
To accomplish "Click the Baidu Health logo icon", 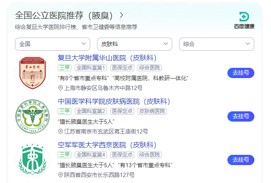I will click(244, 17).
